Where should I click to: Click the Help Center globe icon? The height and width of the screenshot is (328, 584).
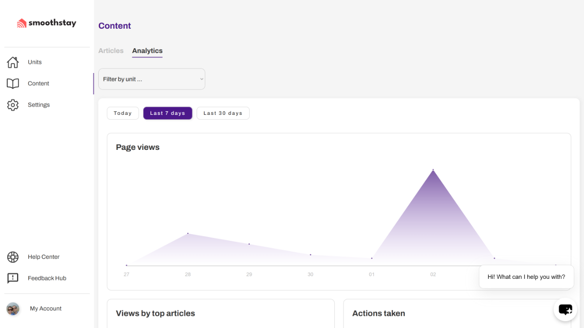13,257
